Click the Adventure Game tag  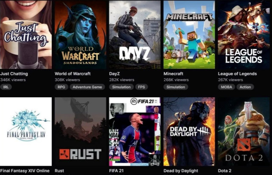click(87, 87)
